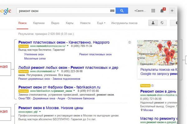The width and height of the screenshot is (187, 124).
Task: Expand arrow next to okonremont.ru URL
Action: [x=58, y=71]
